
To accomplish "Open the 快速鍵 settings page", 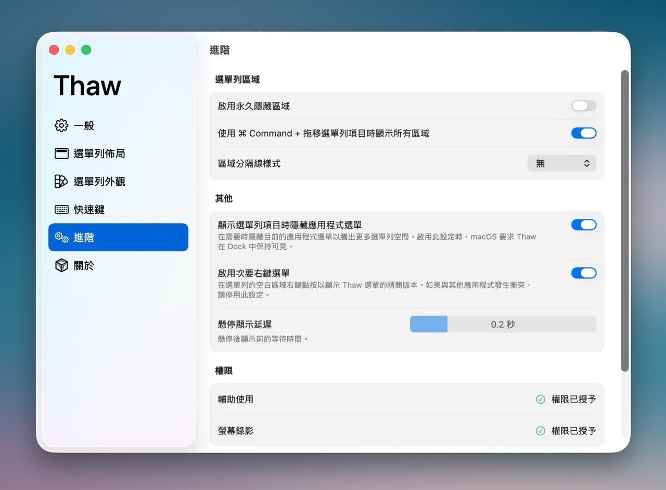I will pos(89,210).
